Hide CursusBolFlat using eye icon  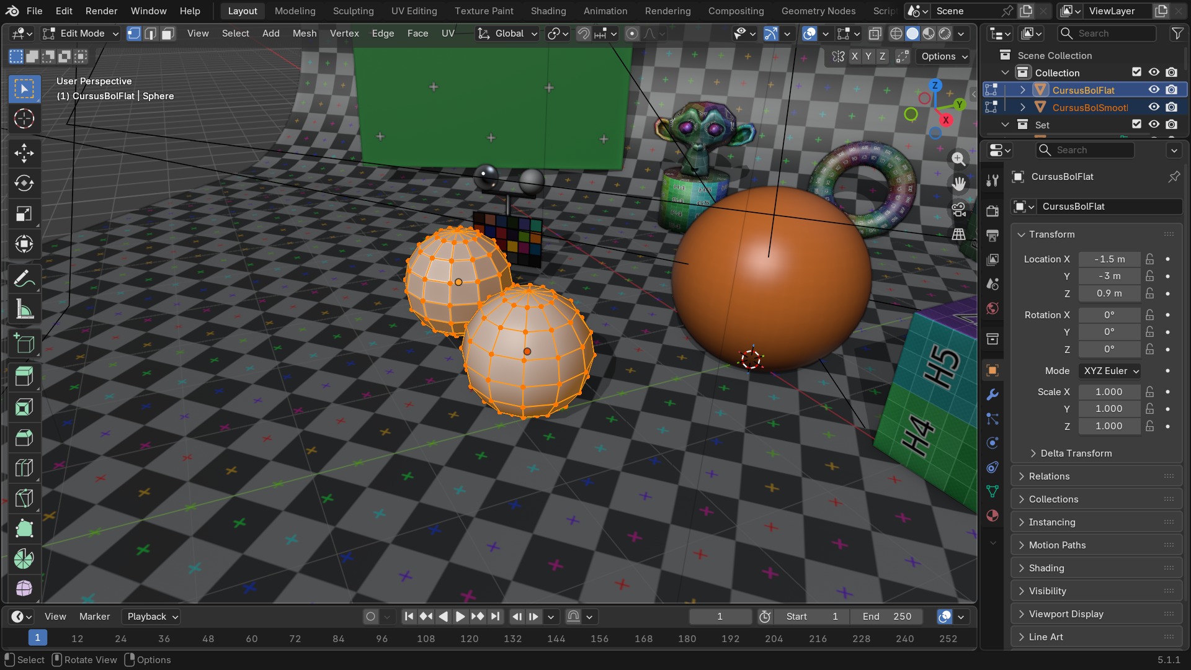coord(1154,90)
